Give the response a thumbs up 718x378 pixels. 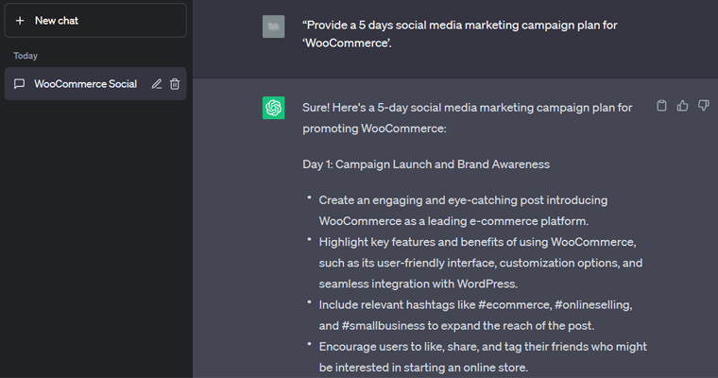point(682,106)
